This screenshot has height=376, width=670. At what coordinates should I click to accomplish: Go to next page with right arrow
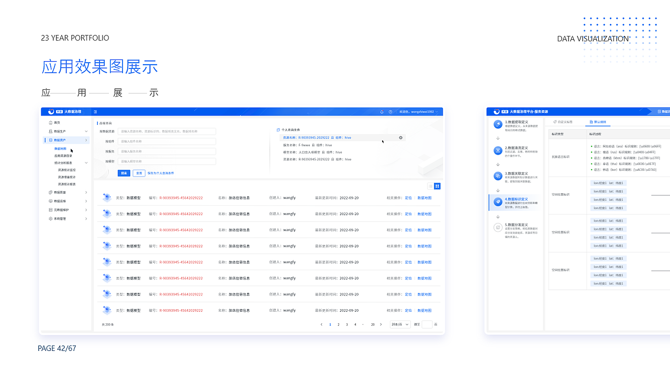(x=381, y=324)
